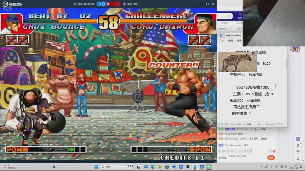The image size is (305, 171).
Task: Click the Task View icon in taskbar
Action: (138, 167)
